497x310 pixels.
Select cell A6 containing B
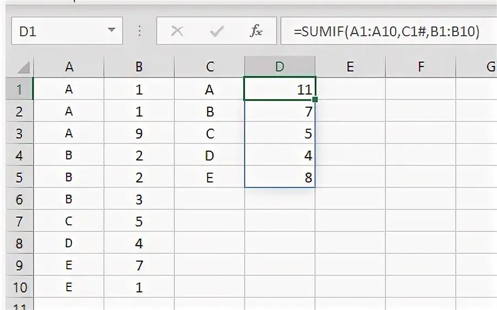tap(69, 199)
